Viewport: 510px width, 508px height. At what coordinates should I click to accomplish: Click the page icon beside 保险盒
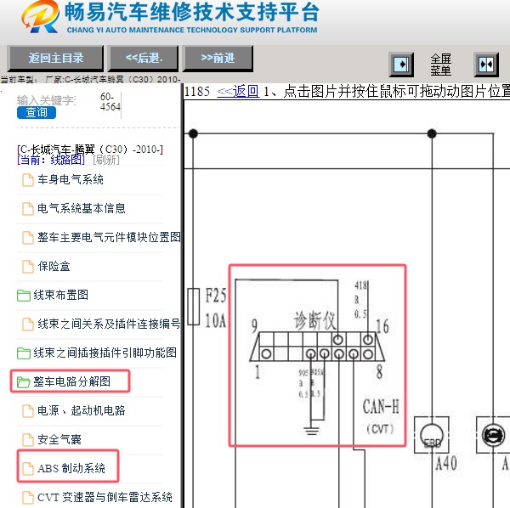tap(28, 267)
